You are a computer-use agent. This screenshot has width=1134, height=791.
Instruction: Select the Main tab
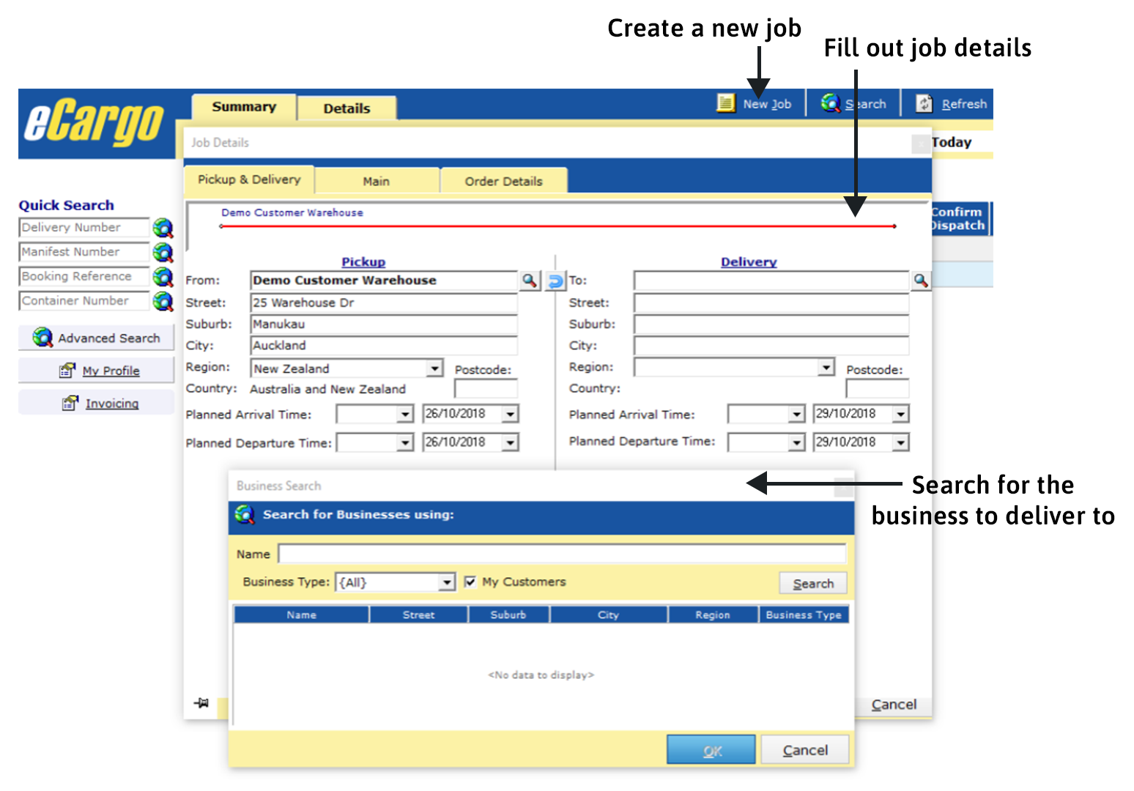tap(377, 181)
